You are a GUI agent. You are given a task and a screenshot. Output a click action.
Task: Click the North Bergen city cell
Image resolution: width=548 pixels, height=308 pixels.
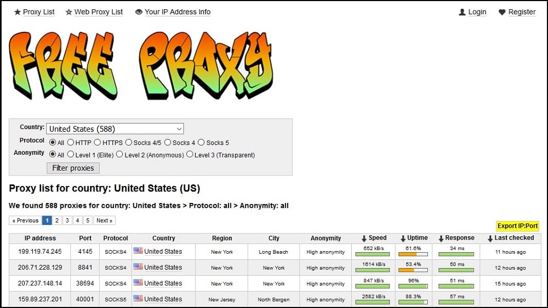click(x=273, y=300)
